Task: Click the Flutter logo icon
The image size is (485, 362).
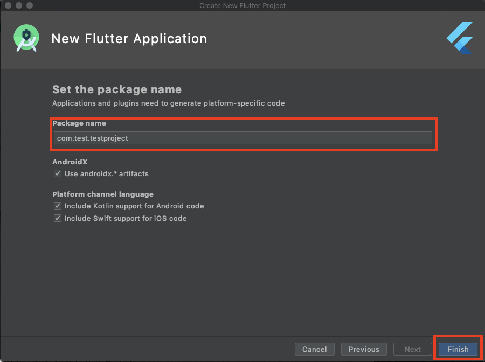Action: [460, 38]
